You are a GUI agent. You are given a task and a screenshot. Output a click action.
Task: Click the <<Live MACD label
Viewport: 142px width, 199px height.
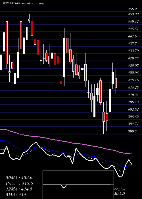click(120, 192)
